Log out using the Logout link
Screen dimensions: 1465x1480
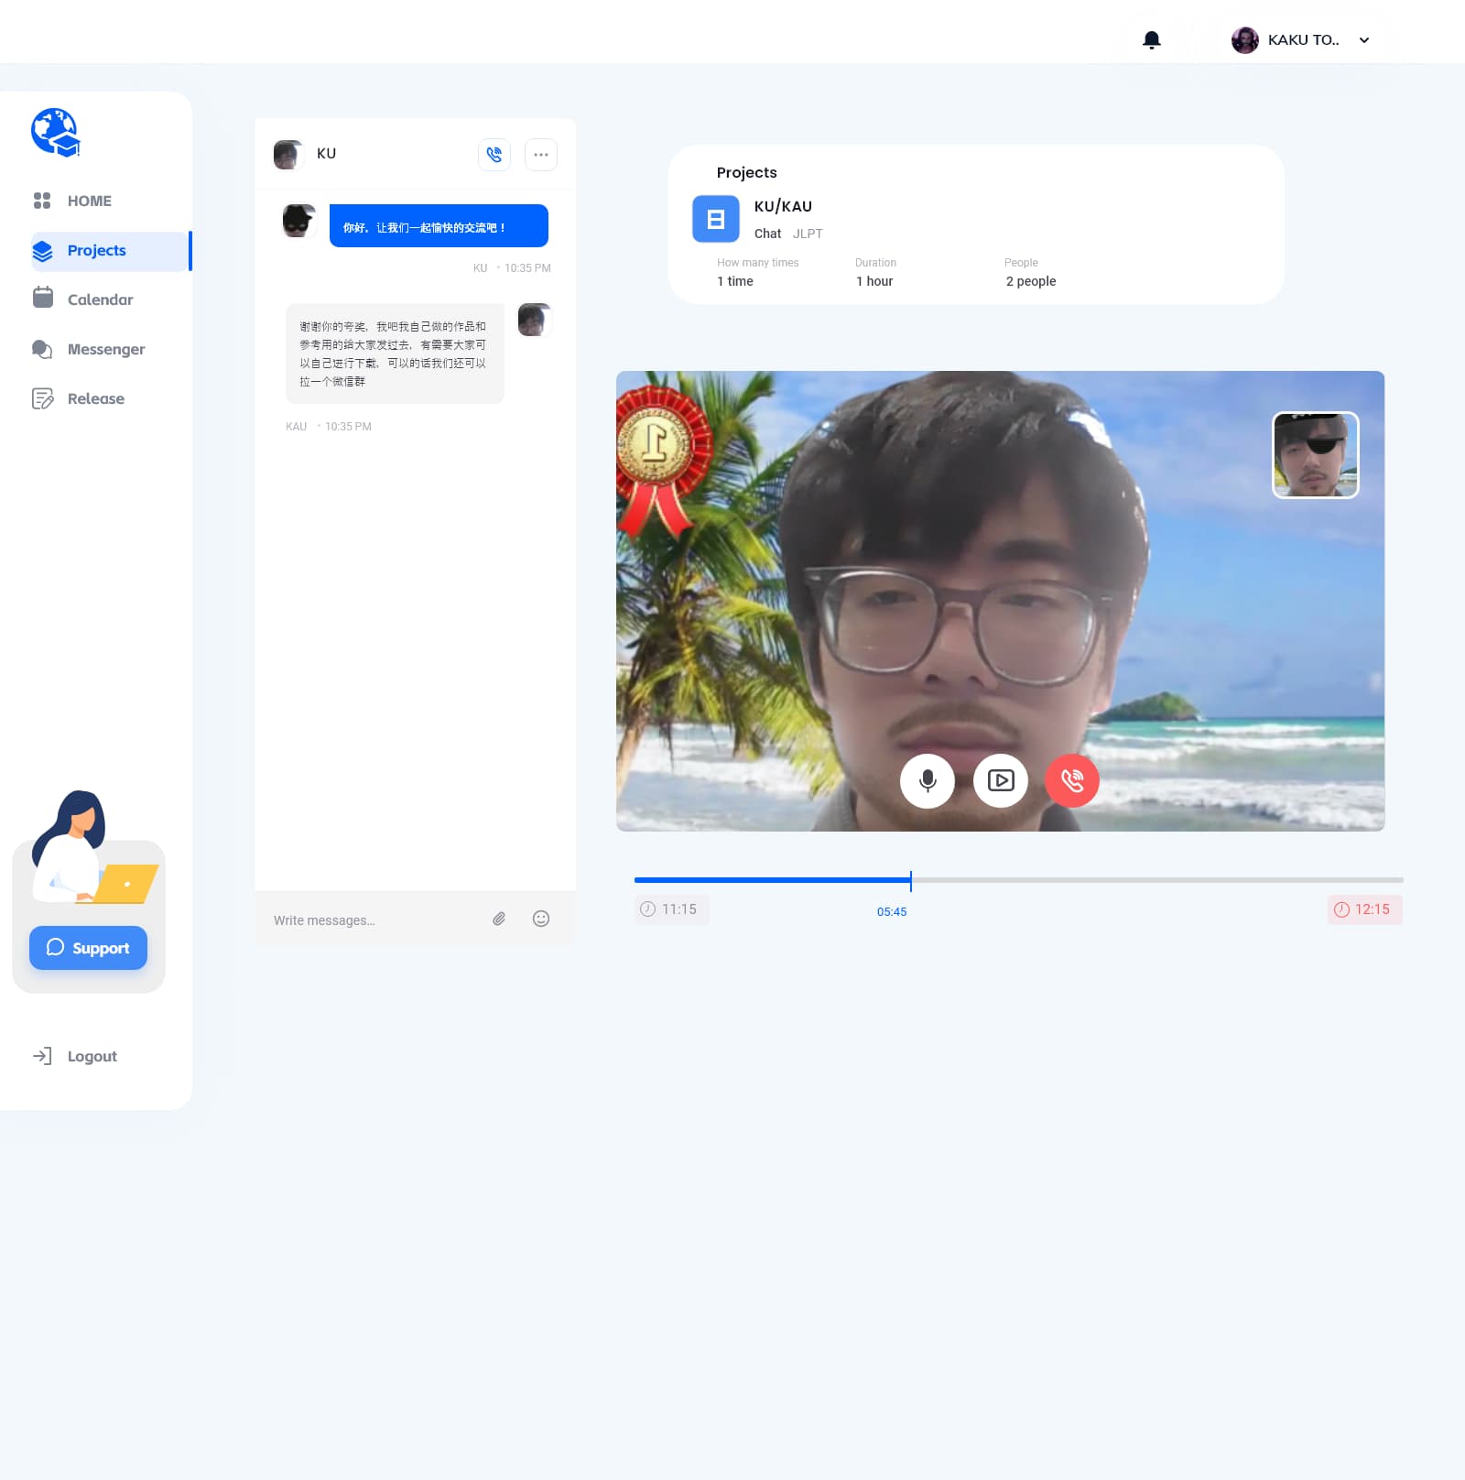click(92, 1056)
